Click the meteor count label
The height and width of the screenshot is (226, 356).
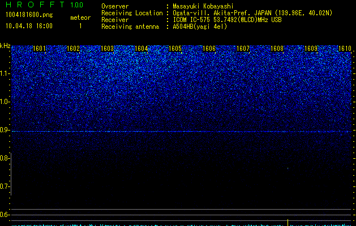point(80,18)
